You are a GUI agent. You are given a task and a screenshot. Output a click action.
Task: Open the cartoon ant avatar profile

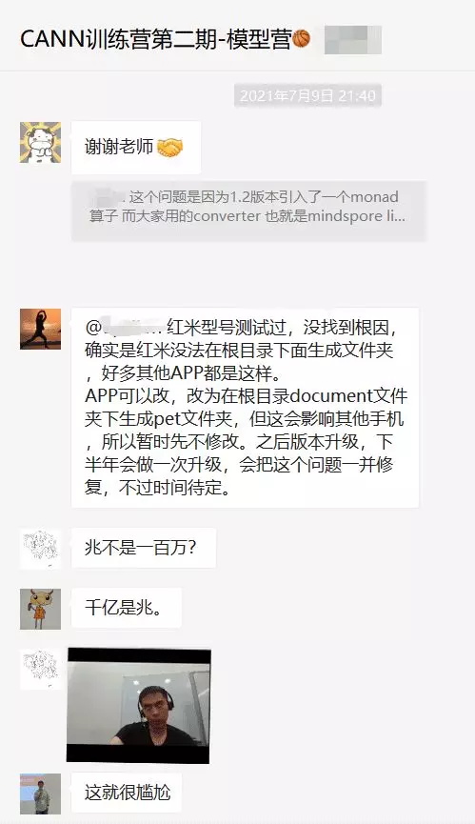point(40,609)
